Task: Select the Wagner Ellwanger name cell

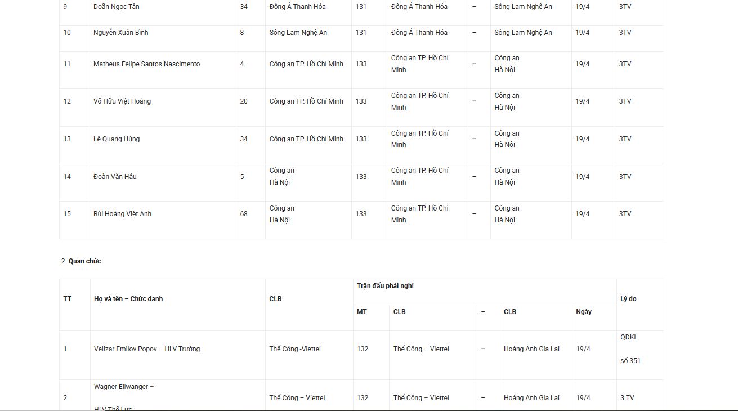Action: pos(124,387)
